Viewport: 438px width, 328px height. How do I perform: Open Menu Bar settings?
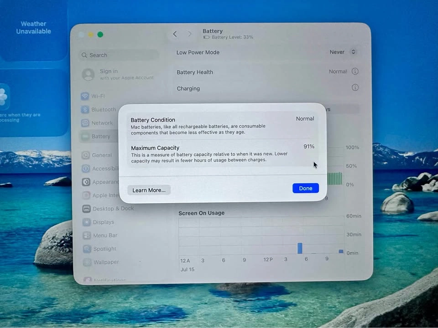(100, 236)
